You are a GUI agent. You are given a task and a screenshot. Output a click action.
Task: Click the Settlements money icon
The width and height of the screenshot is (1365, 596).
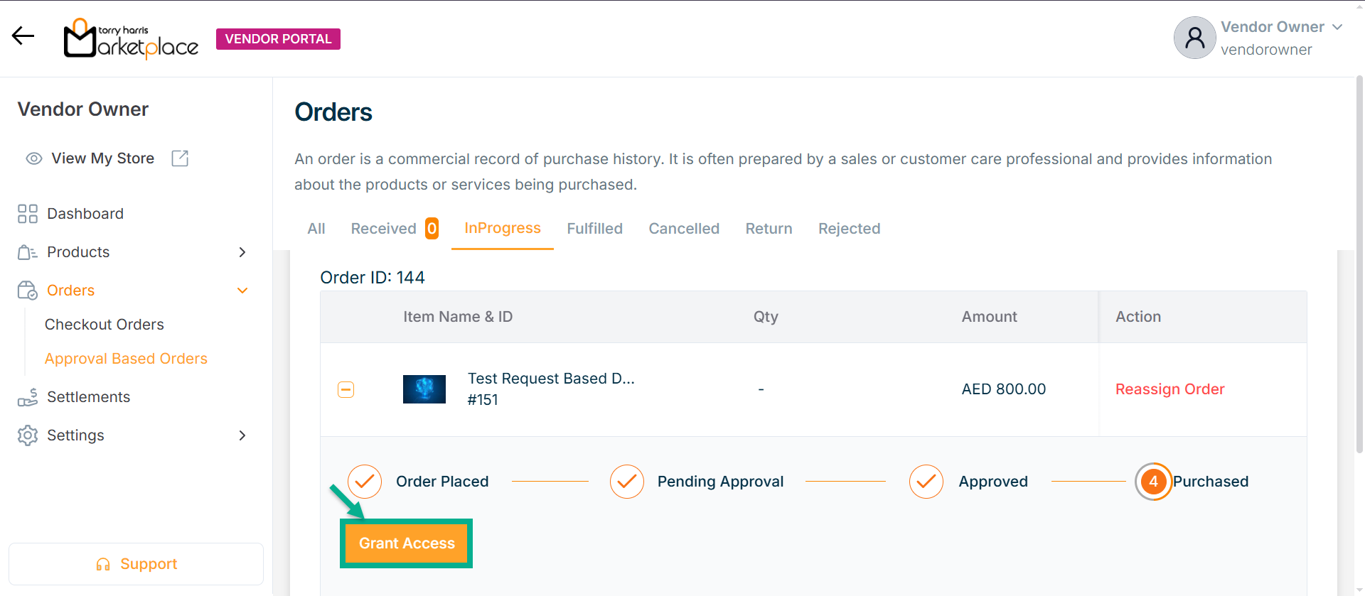28,397
